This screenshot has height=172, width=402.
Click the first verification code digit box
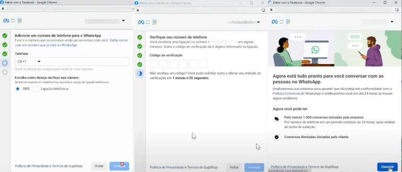pos(154,64)
